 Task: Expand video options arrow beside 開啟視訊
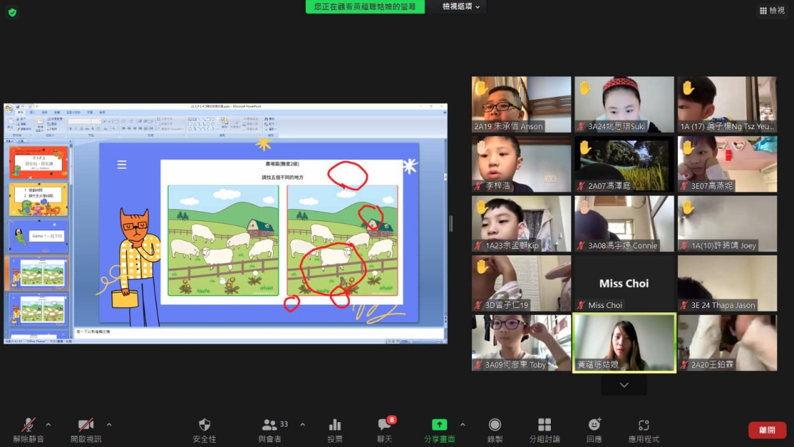tap(109, 425)
